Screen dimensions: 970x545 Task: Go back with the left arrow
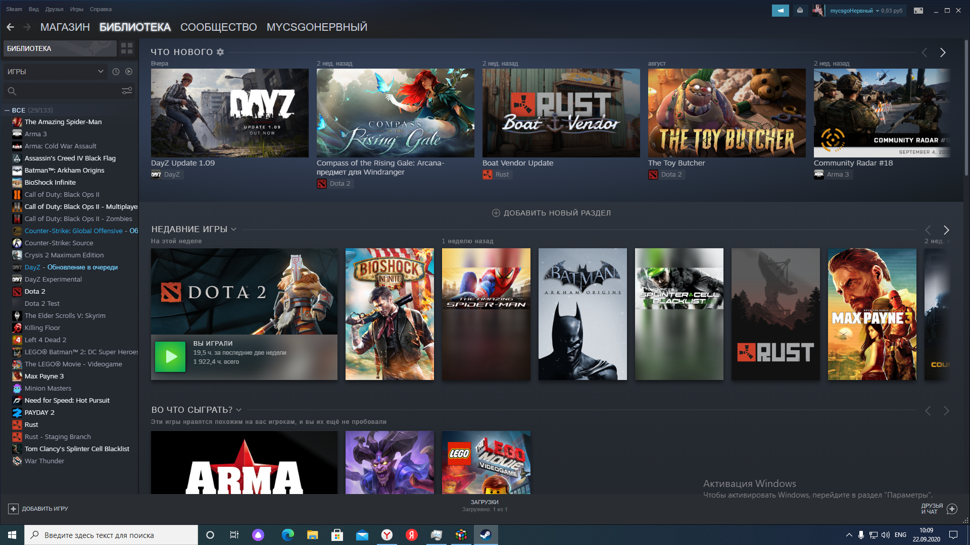pos(10,27)
